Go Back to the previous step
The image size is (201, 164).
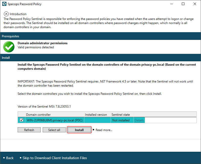coord(10,158)
